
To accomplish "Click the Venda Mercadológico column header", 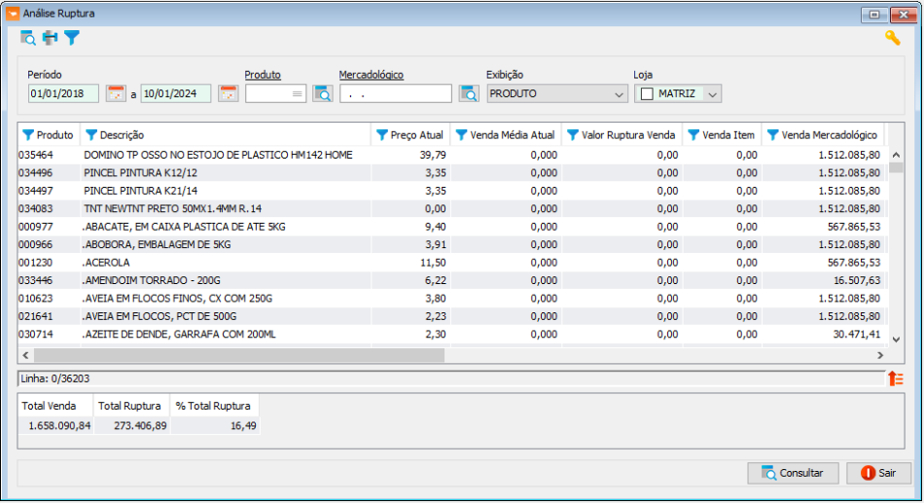I will 829,135.
